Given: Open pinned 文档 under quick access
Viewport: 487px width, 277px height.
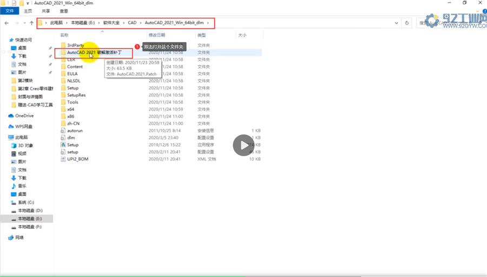Looking at the screenshot, I should pos(22,64).
